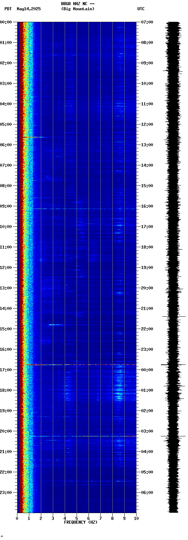188x540 pixels.
Task: Select the 3 Hz frequency tick label
Action: (53, 519)
